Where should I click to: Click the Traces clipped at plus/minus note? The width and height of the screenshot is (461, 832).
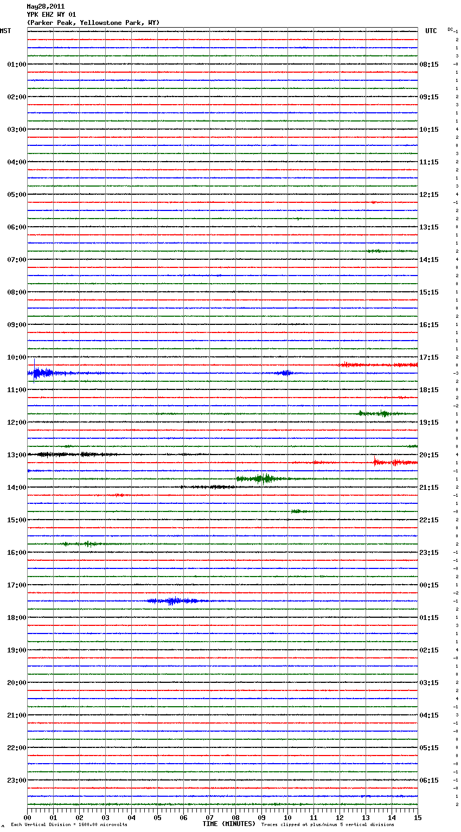pyautogui.click(x=328, y=825)
